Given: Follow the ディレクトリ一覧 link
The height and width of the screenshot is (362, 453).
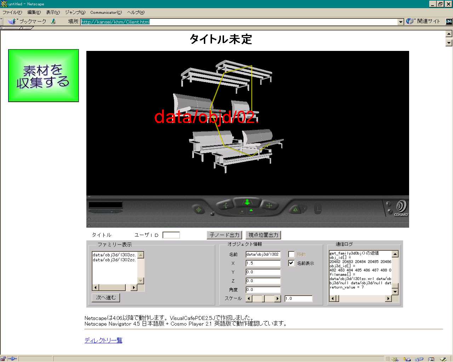Looking at the screenshot, I should [x=103, y=340].
